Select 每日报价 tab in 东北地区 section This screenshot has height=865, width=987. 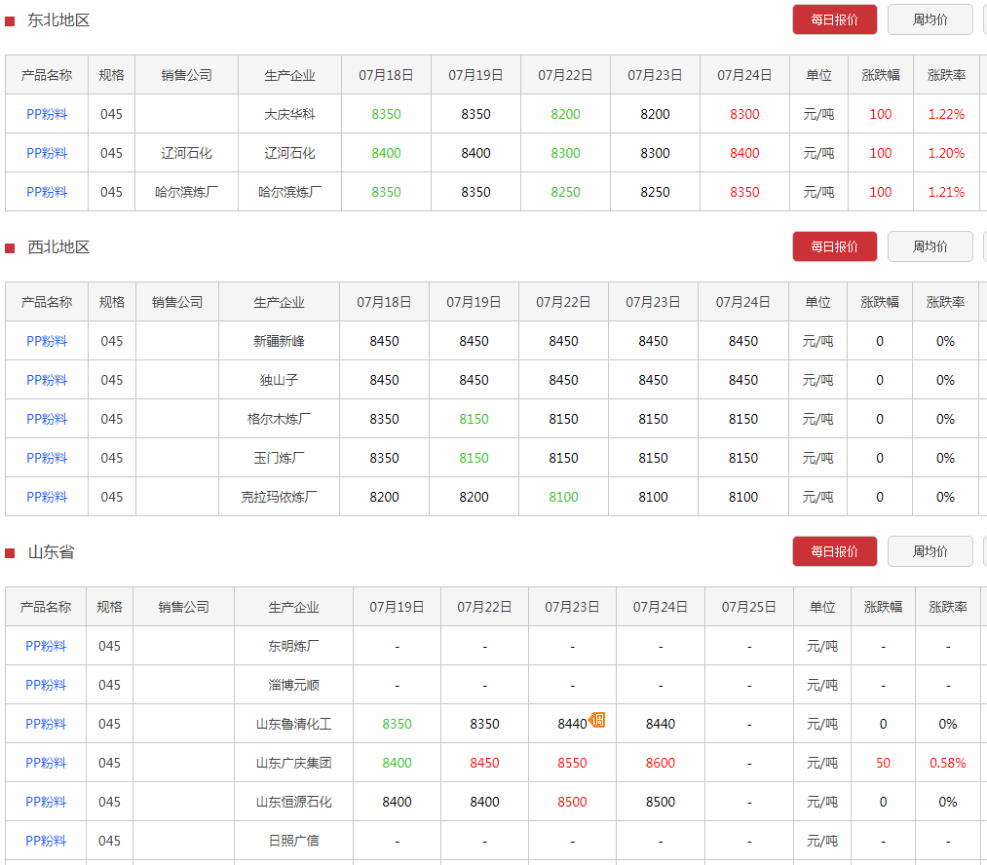tap(835, 19)
